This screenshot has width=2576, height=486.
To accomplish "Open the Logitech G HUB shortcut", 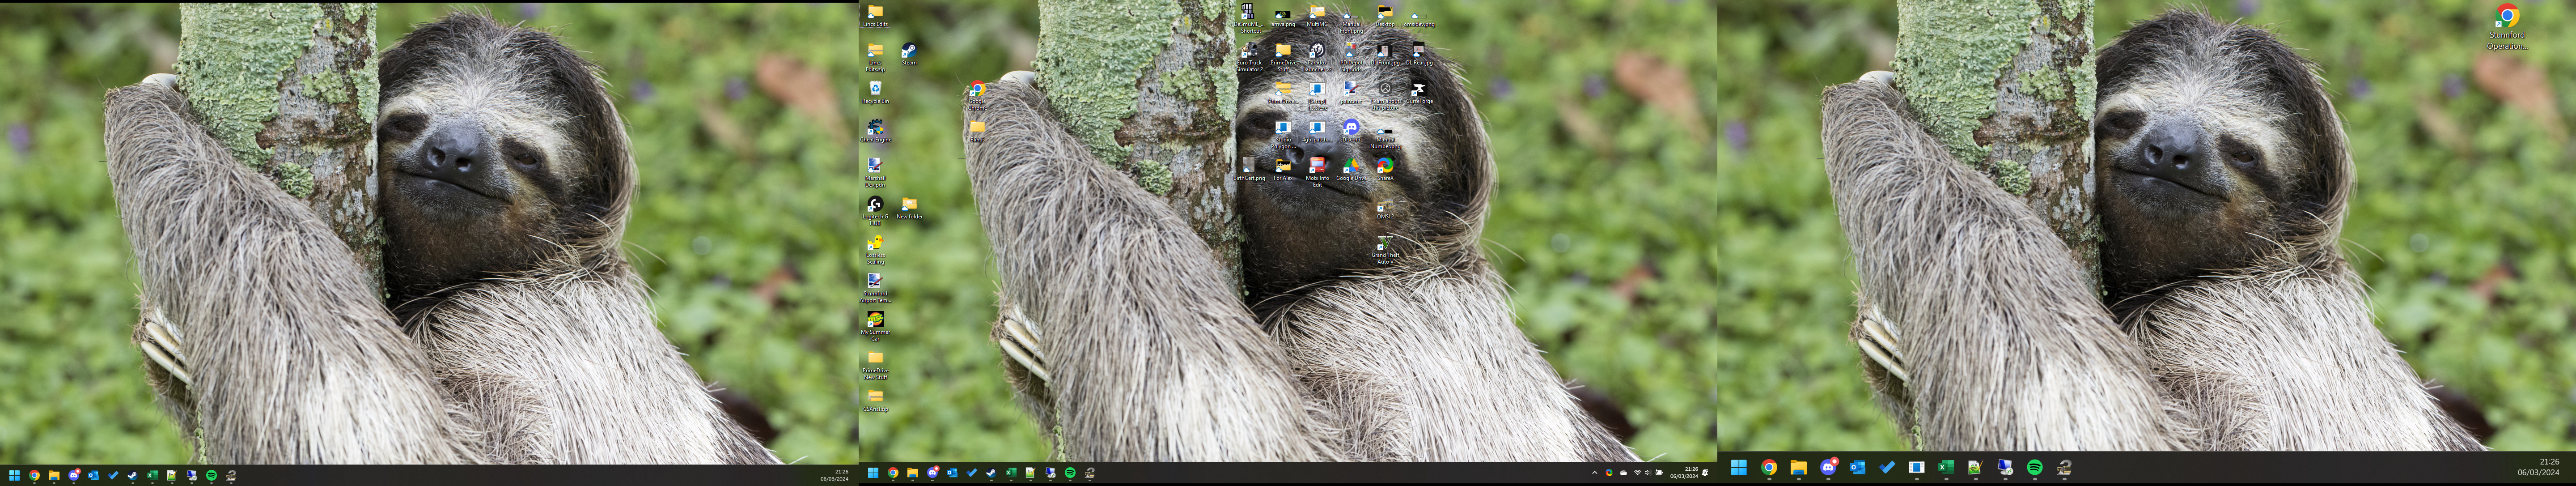I will [x=875, y=205].
